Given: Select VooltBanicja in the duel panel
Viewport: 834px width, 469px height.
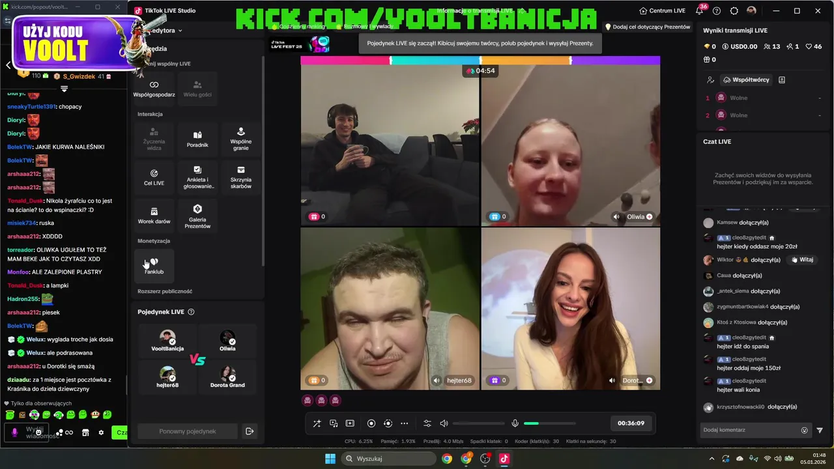Looking at the screenshot, I should (x=167, y=341).
